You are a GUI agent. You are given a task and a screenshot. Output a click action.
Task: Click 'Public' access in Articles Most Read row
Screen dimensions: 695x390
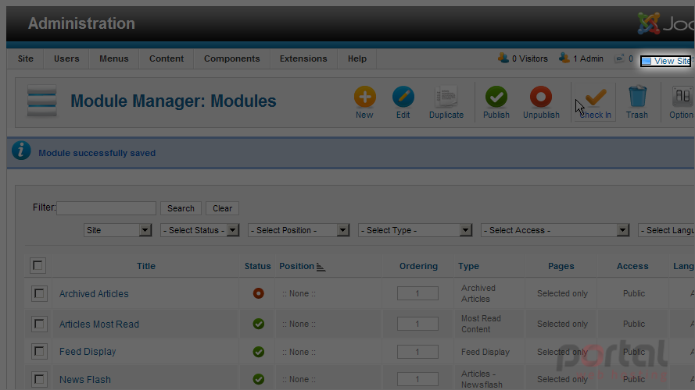click(634, 324)
